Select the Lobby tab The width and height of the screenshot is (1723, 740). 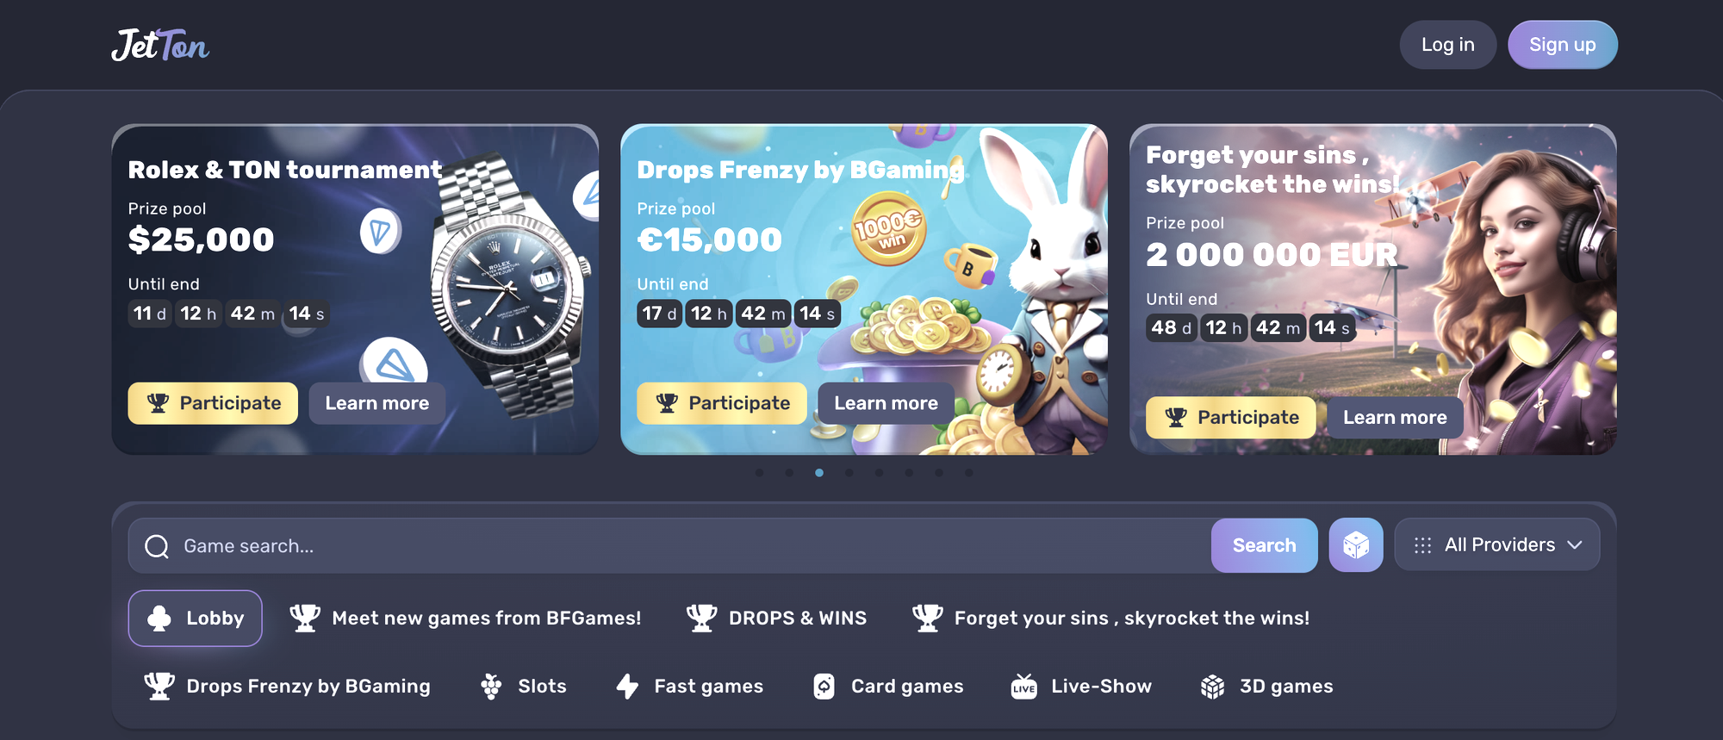click(x=196, y=618)
